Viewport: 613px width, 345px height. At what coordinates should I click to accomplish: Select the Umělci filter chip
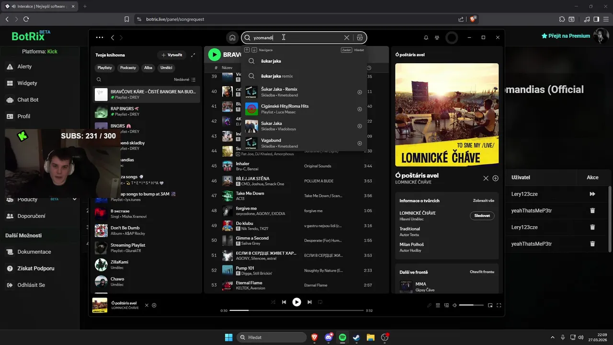click(x=166, y=68)
